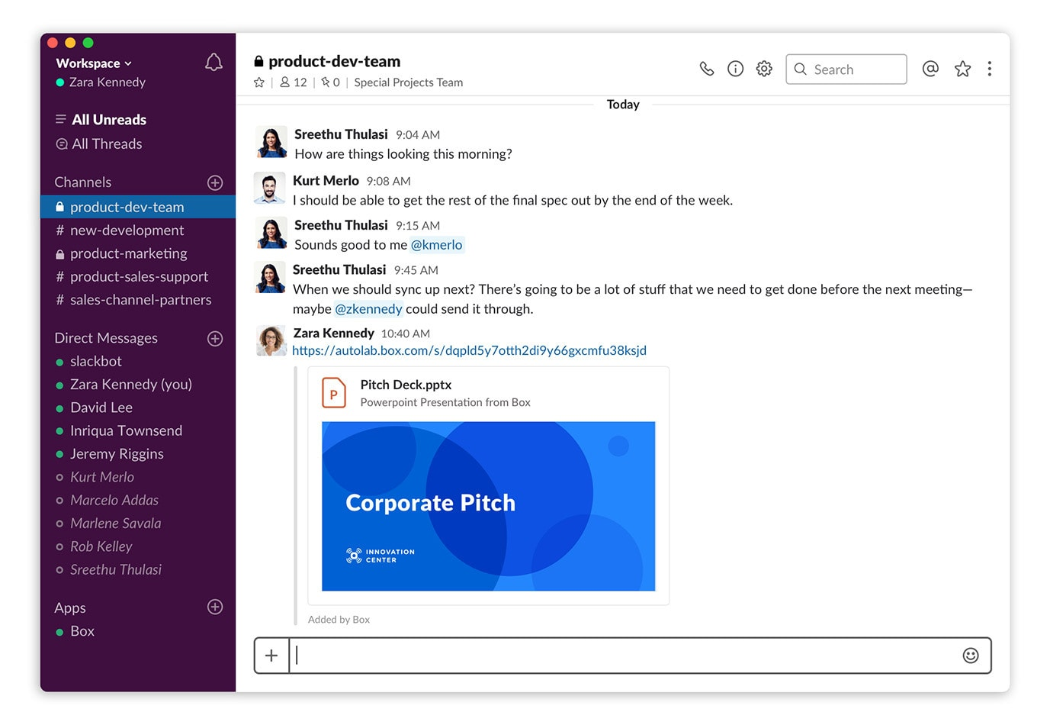
Task: Add a channel via plus icon
Action: 215,182
